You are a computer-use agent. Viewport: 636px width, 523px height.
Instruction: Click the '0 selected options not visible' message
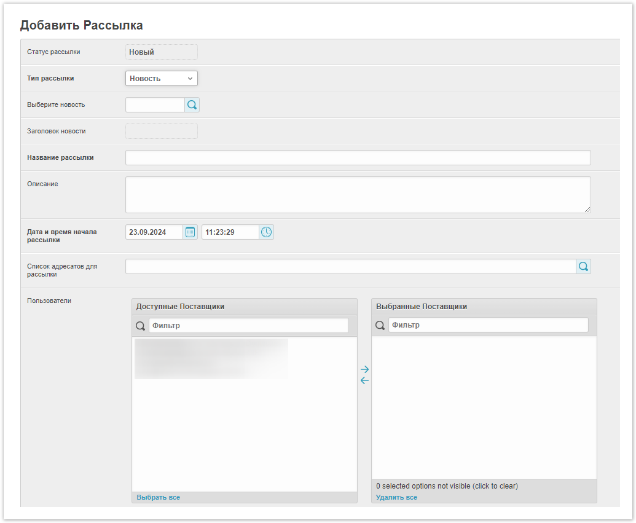coord(447,486)
